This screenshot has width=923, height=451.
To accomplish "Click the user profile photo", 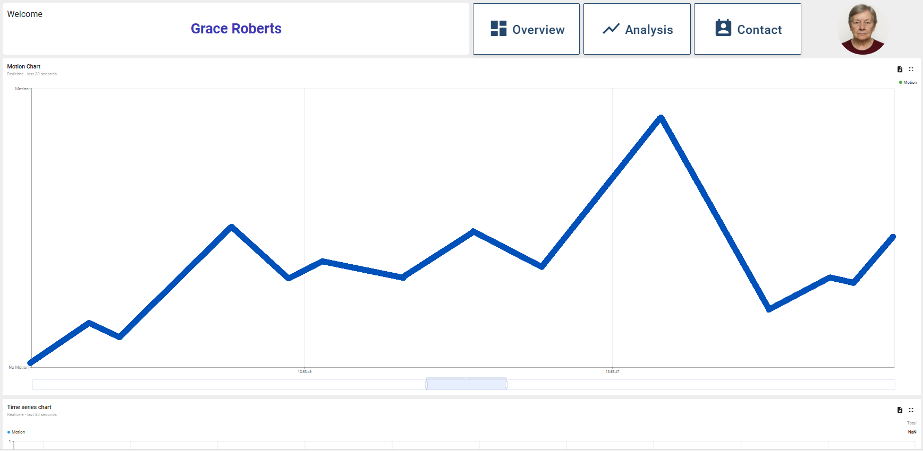I will click(862, 29).
